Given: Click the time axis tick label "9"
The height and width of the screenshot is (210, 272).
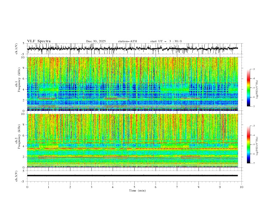Looking at the screenshot, I should [x=220, y=187].
